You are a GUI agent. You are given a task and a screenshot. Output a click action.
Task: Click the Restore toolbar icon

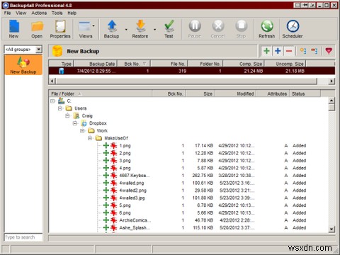click(x=140, y=29)
